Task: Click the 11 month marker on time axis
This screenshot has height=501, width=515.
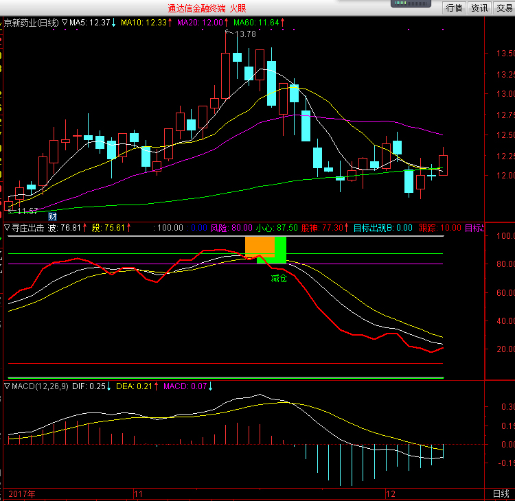Action: pyautogui.click(x=138, y=493)
